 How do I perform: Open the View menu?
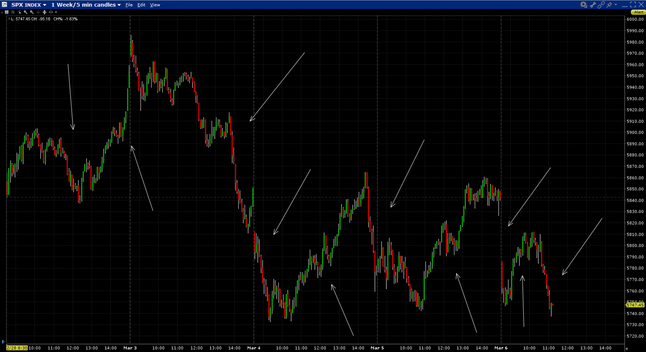point(155,5)
